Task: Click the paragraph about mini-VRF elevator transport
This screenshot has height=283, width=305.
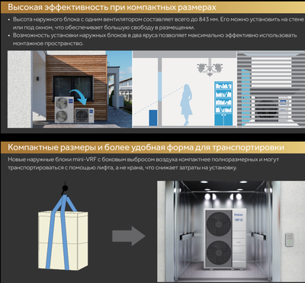Action: [x=143, y=163]
